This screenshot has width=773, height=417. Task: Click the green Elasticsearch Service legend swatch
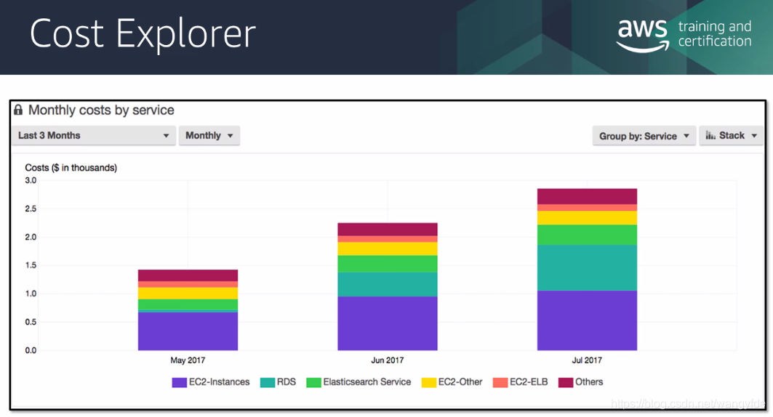(313, 383)
